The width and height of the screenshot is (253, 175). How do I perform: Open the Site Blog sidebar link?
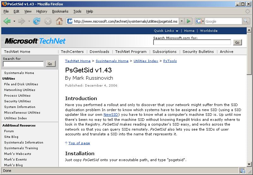11,137
